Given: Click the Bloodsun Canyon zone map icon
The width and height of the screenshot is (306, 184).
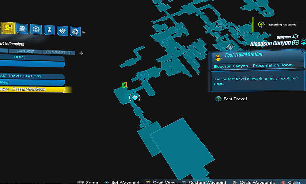Looking at the screenshot, I should click(296, 42).
